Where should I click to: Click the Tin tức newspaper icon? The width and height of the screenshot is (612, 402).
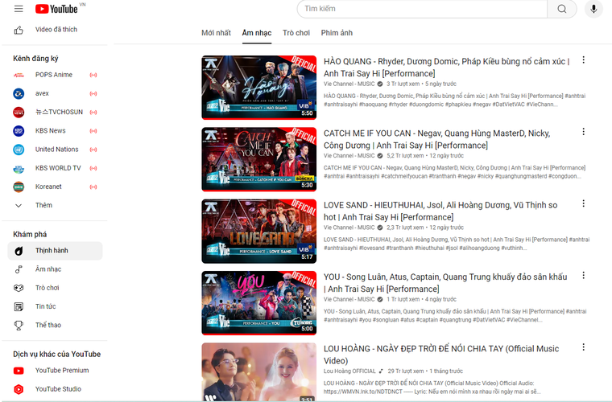[19, 306]
